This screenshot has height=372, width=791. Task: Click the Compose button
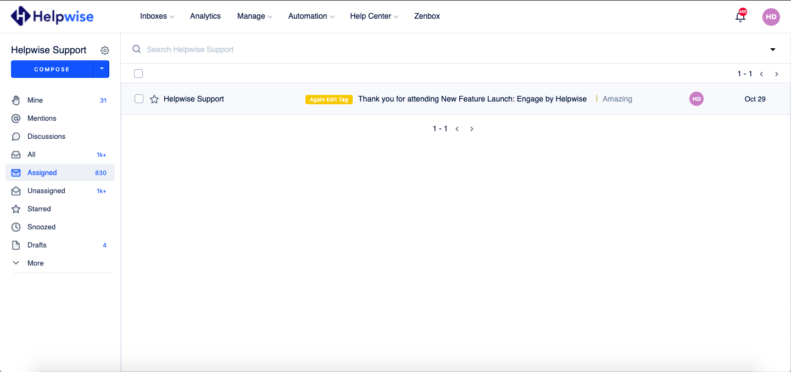tap(52, 69)
